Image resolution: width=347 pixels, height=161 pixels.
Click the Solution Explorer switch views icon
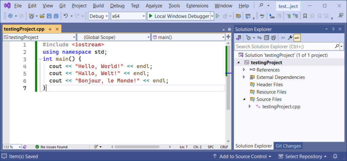click(238, 38)
